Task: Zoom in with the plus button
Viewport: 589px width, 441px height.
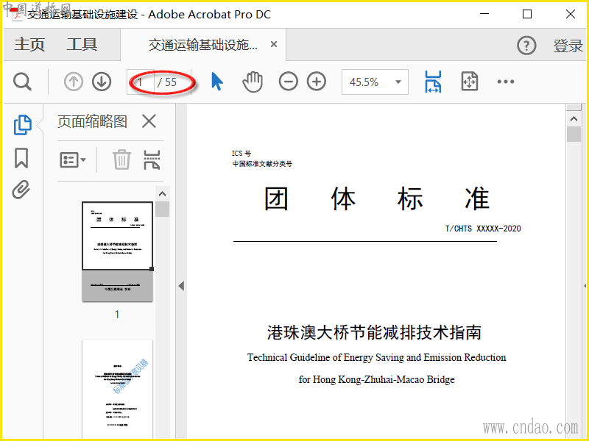Action: [317, 82]
